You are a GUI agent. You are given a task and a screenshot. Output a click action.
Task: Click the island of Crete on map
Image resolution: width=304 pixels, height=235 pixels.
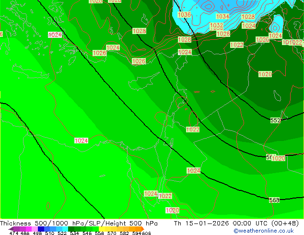[x=31, y=72]
